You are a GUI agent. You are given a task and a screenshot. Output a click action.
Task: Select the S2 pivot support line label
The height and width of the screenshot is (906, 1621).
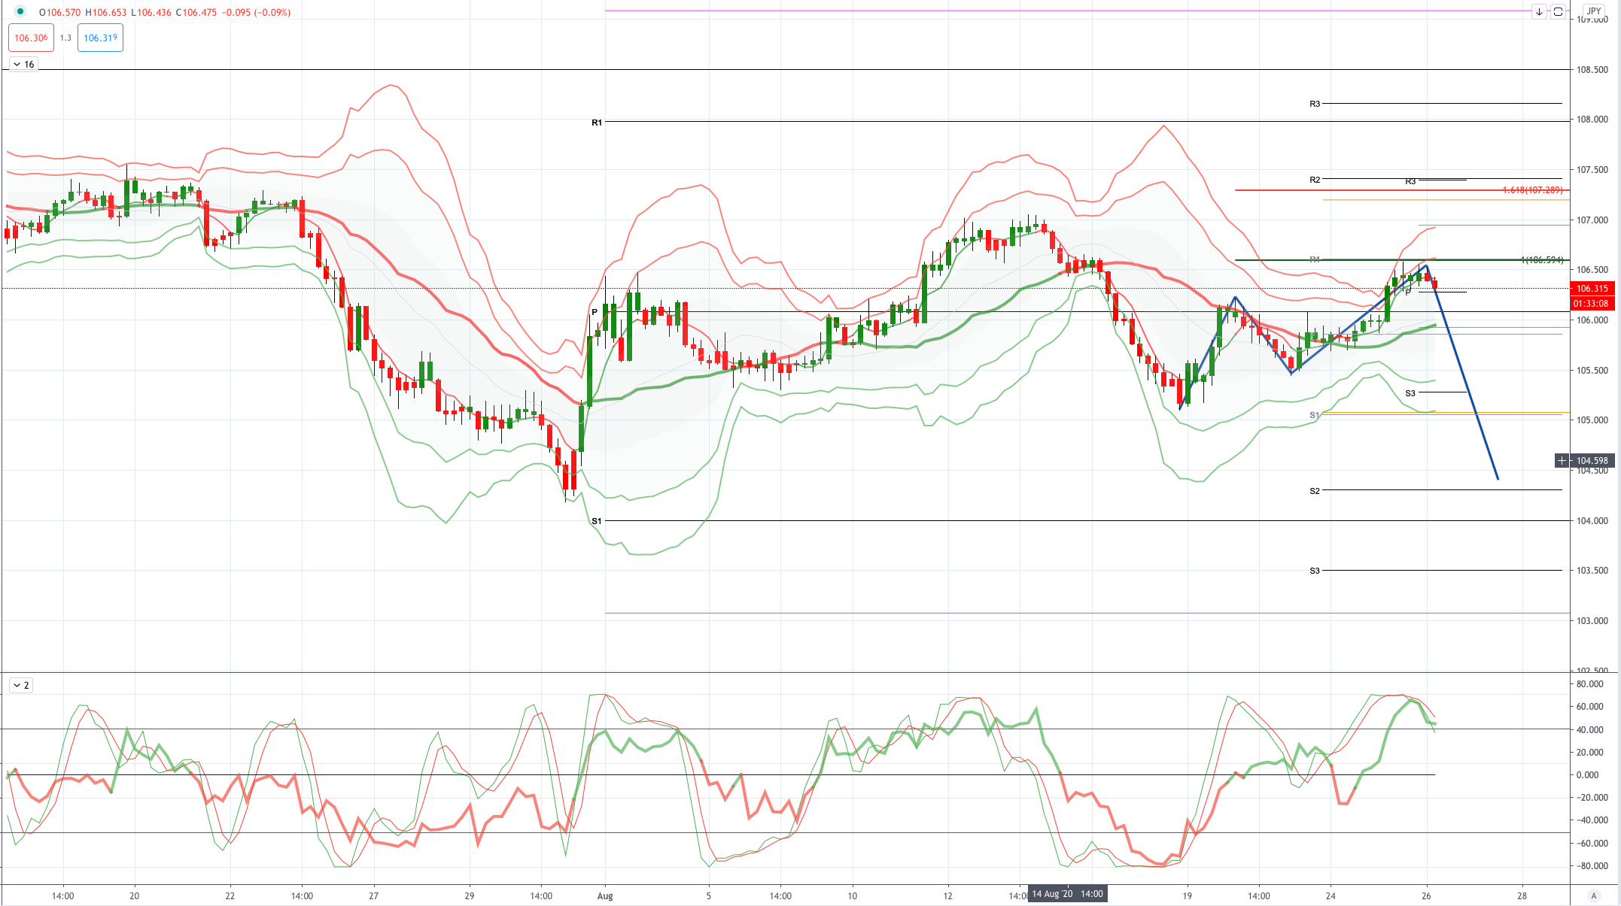pos(1315,491)
